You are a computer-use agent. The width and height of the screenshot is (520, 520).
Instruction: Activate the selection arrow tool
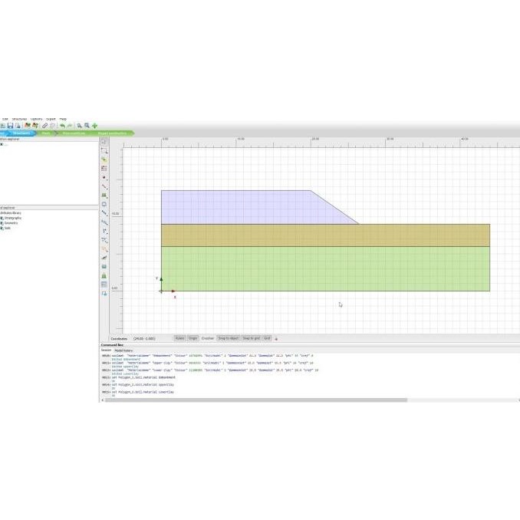pyautogui.click(x=104, y=142)
